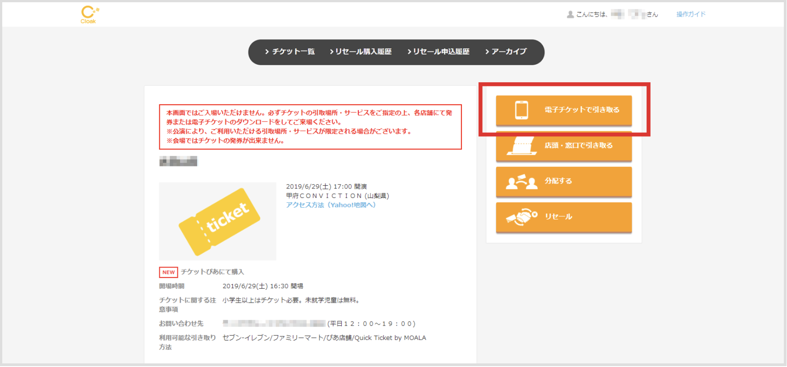787x367 pixels.
Task: Click the user profile silhouette icon
Action: click(x=570, y=14)
